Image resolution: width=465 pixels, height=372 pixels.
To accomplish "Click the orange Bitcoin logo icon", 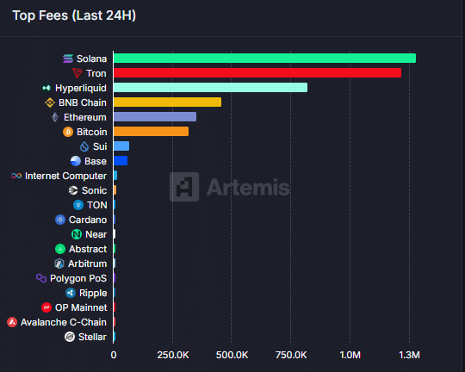I will (68, 132).
